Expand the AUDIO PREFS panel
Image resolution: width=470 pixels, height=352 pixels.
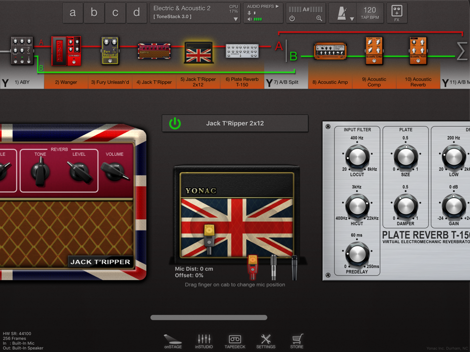[263, 6]
